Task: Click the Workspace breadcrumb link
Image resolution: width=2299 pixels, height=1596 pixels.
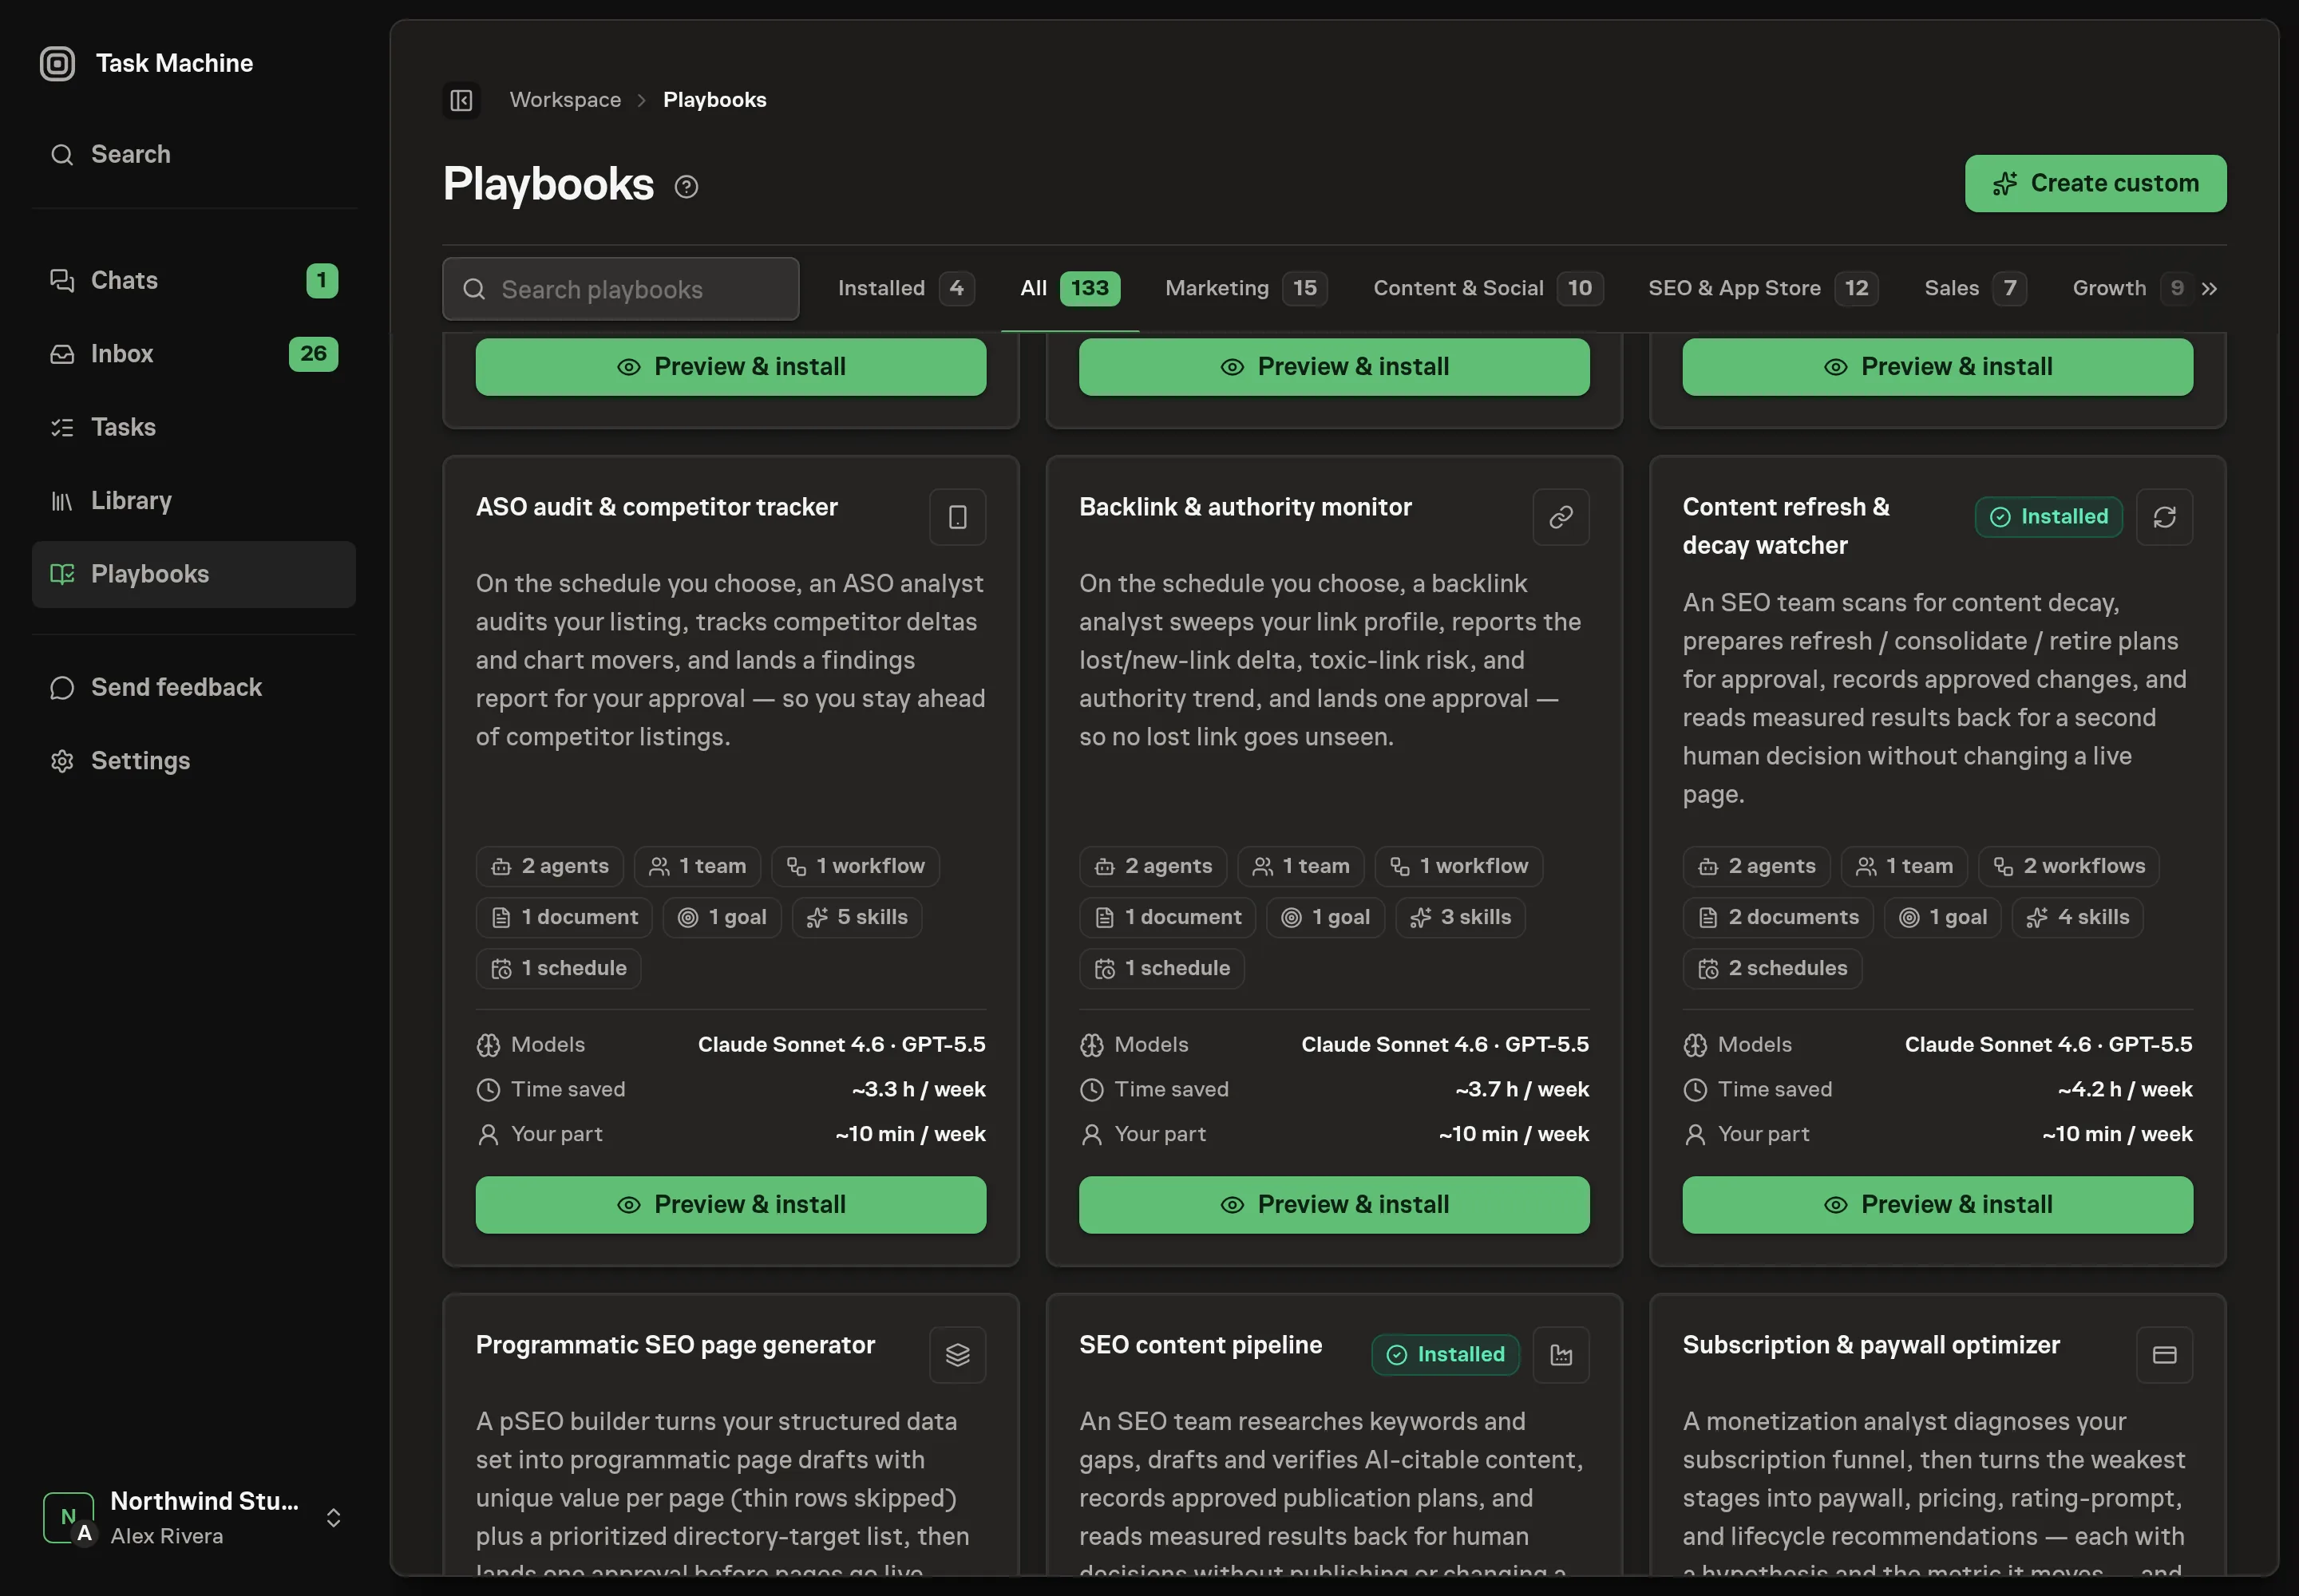Action: (x=565, y=100)
